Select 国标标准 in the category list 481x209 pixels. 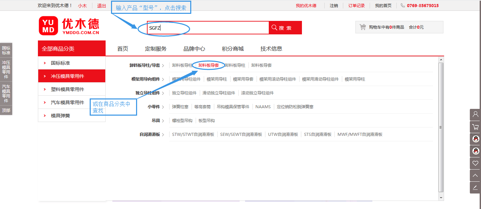tap(72, 63)
